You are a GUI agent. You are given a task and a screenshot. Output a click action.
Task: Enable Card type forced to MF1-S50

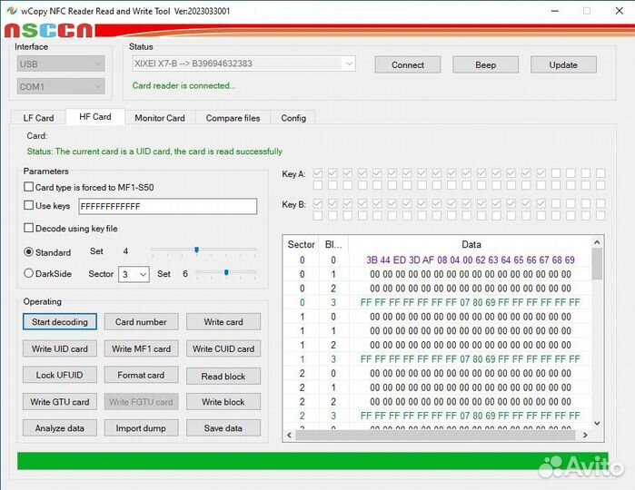pos(29,188)
